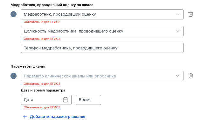Open calendar picker in the Дата field
Screen dimensions: 202x124
pyautogui.click(x=66, y=100)
